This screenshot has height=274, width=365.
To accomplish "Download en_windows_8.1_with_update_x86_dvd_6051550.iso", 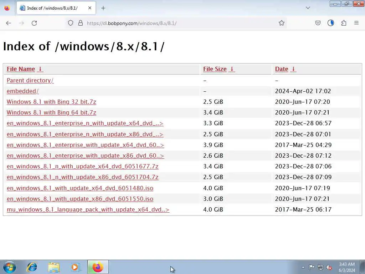I will [x=80, y=199].
